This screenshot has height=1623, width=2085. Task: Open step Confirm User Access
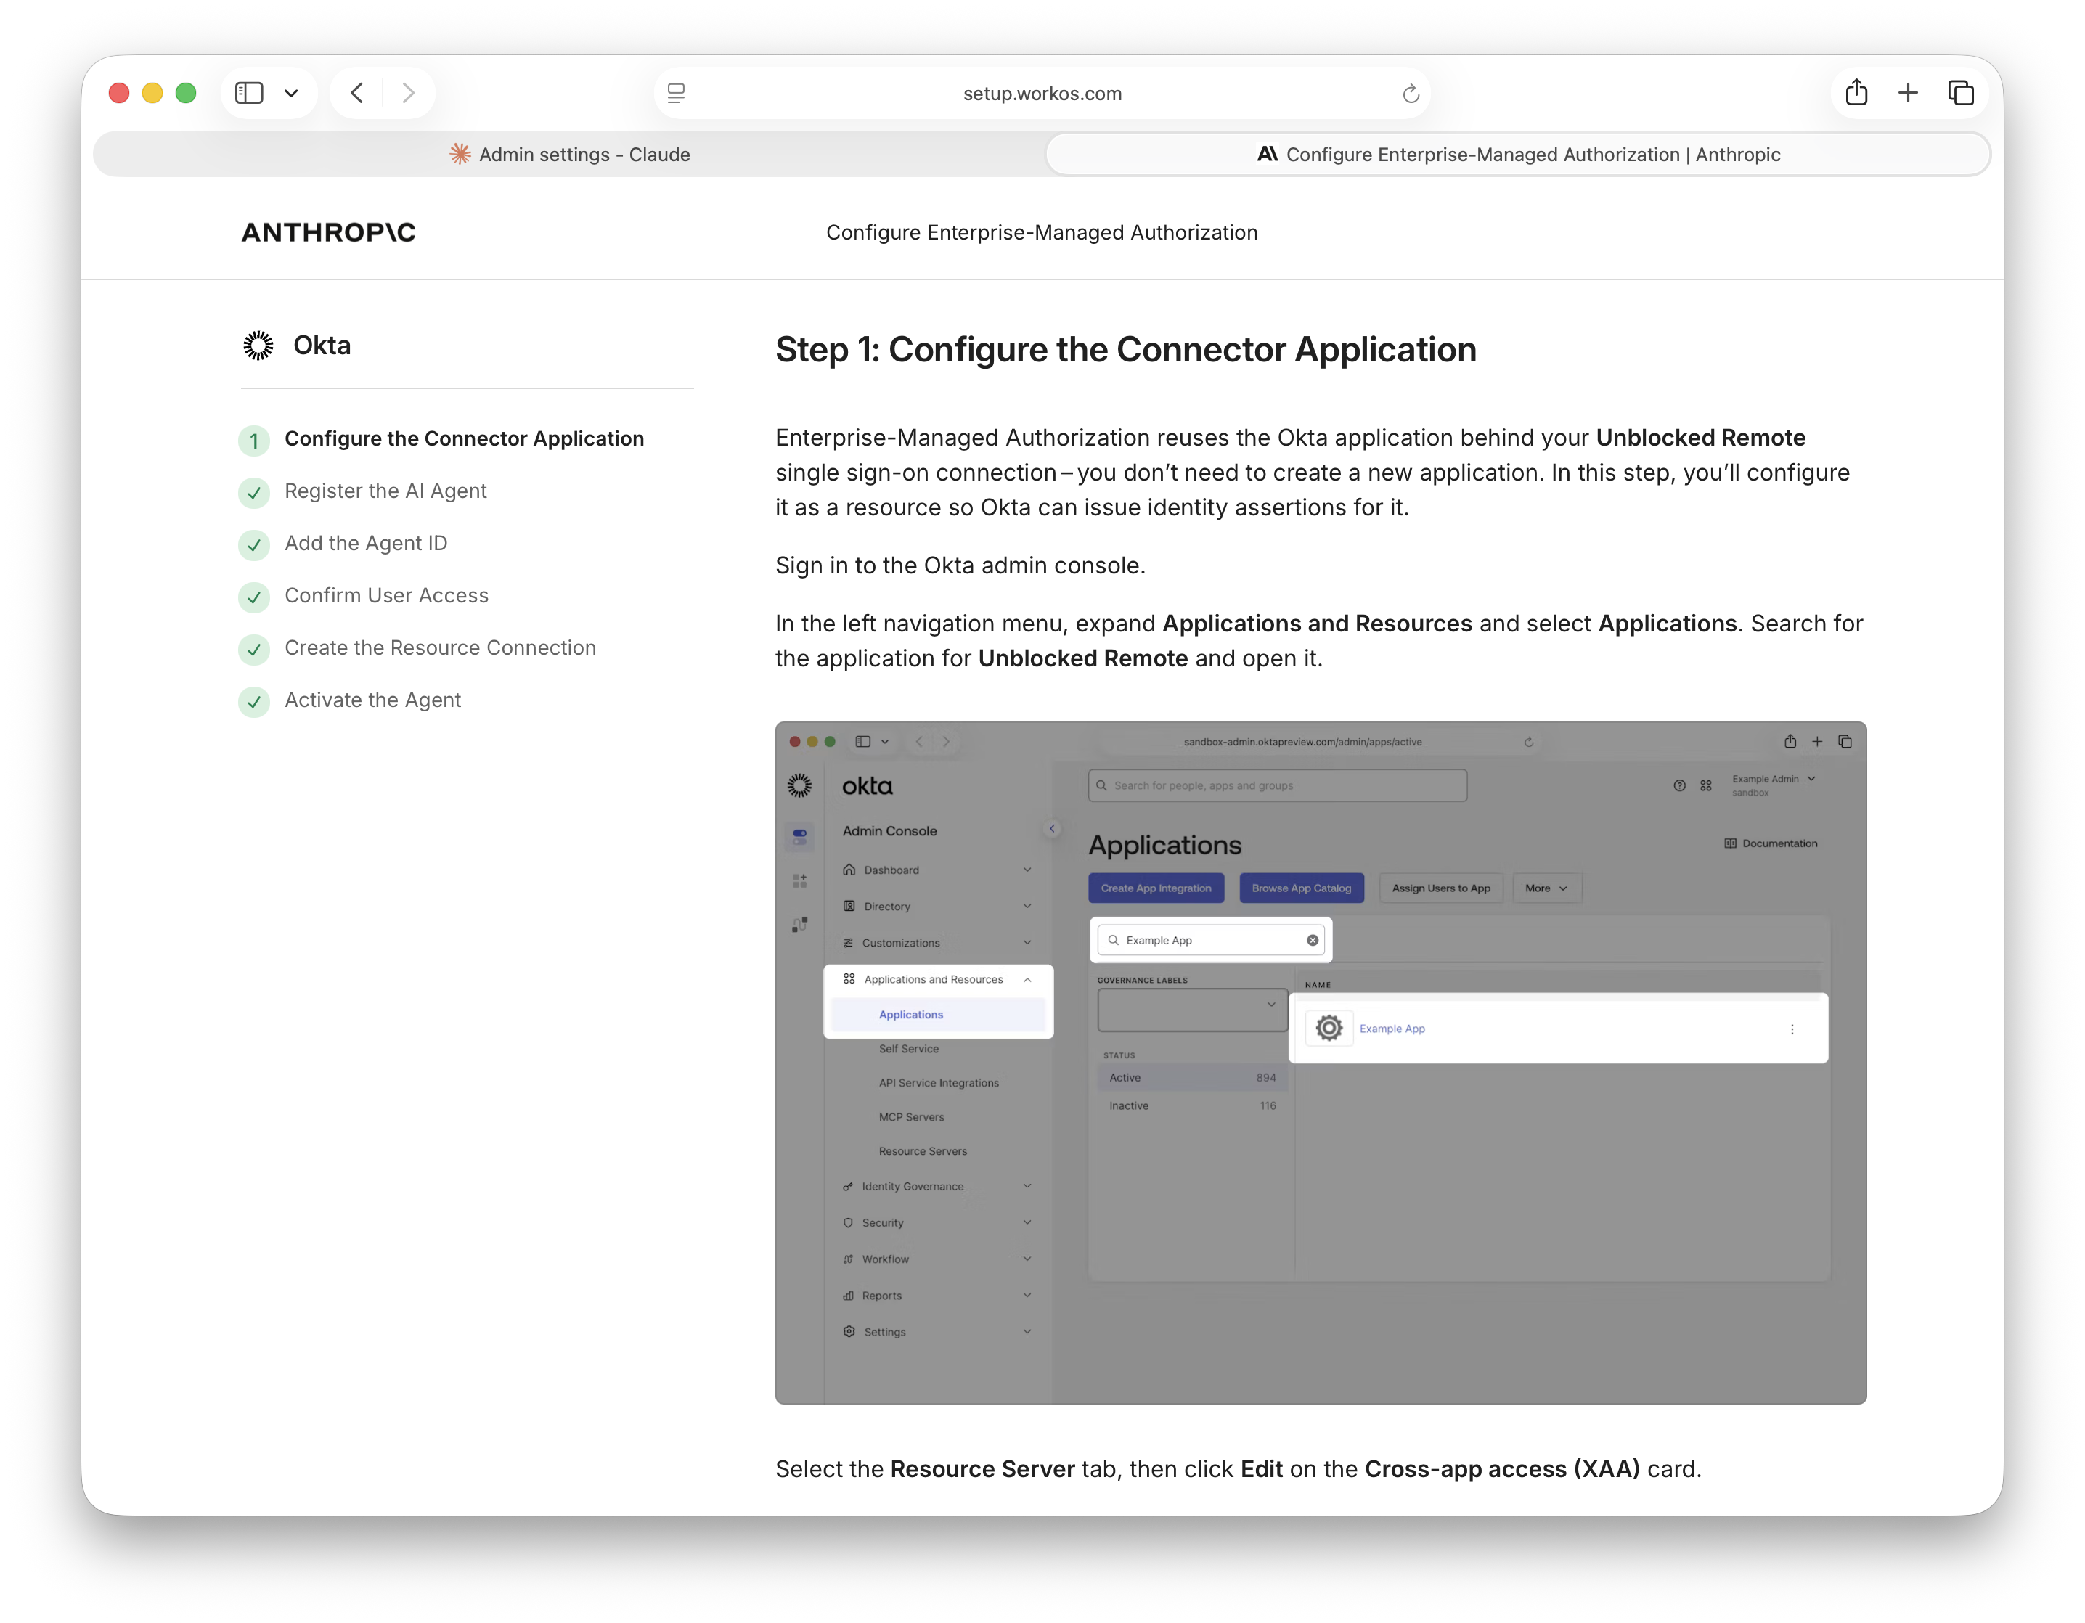387,596
